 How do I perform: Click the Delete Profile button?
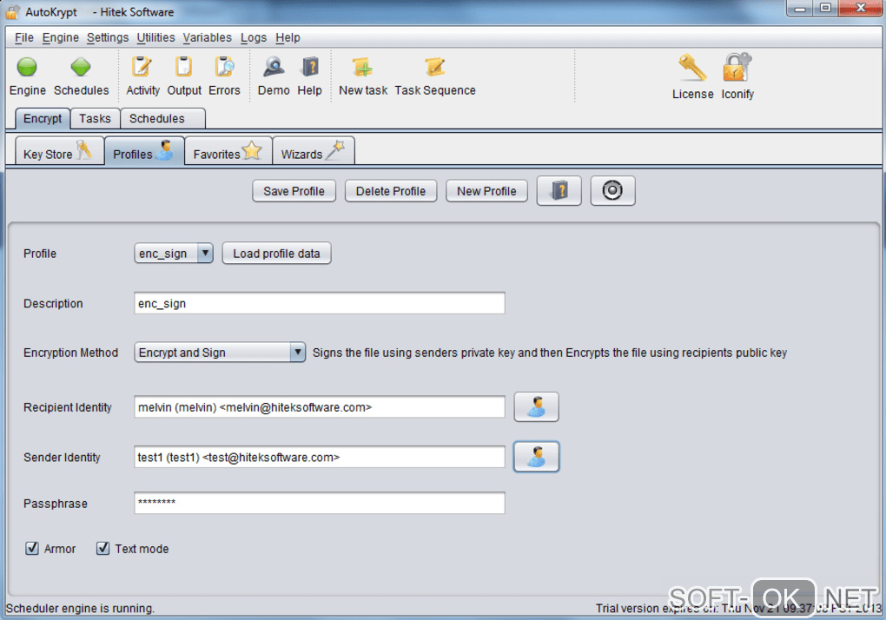391,191
